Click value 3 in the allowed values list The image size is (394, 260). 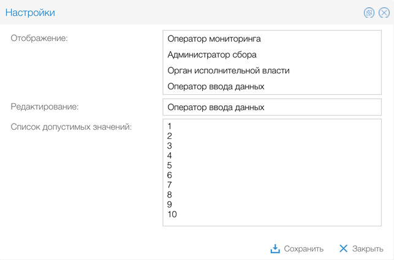point(170,146)
